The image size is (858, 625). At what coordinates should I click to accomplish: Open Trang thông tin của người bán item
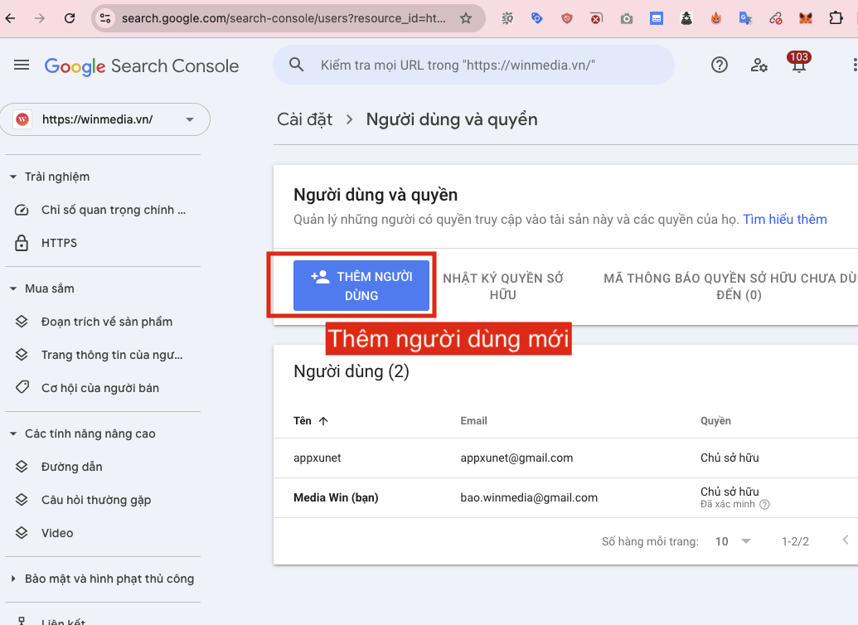(112, 355)
